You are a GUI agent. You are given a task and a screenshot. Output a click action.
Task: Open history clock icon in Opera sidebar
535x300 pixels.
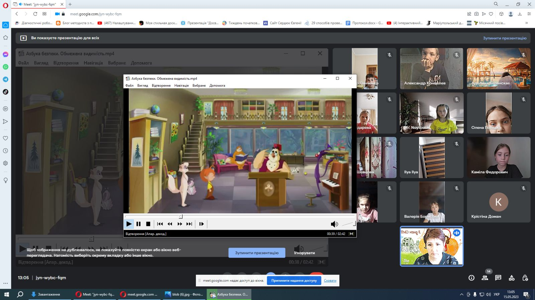click(5, 151)
